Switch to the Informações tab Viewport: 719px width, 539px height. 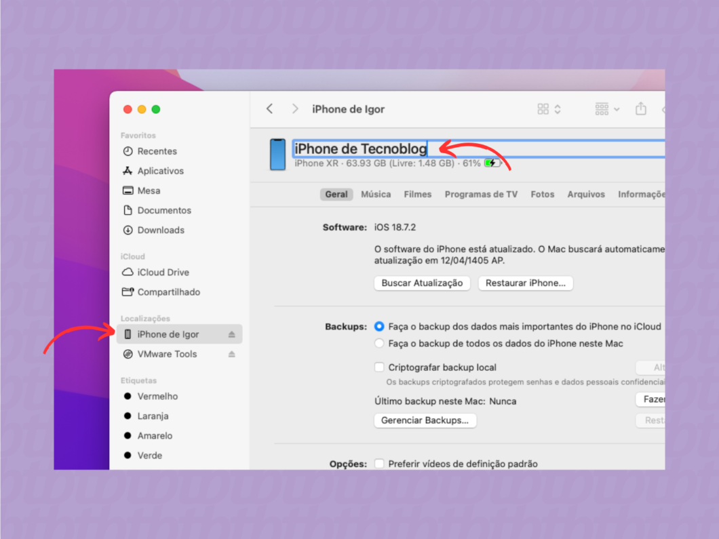pyautogui.click(x=641, y=195)
